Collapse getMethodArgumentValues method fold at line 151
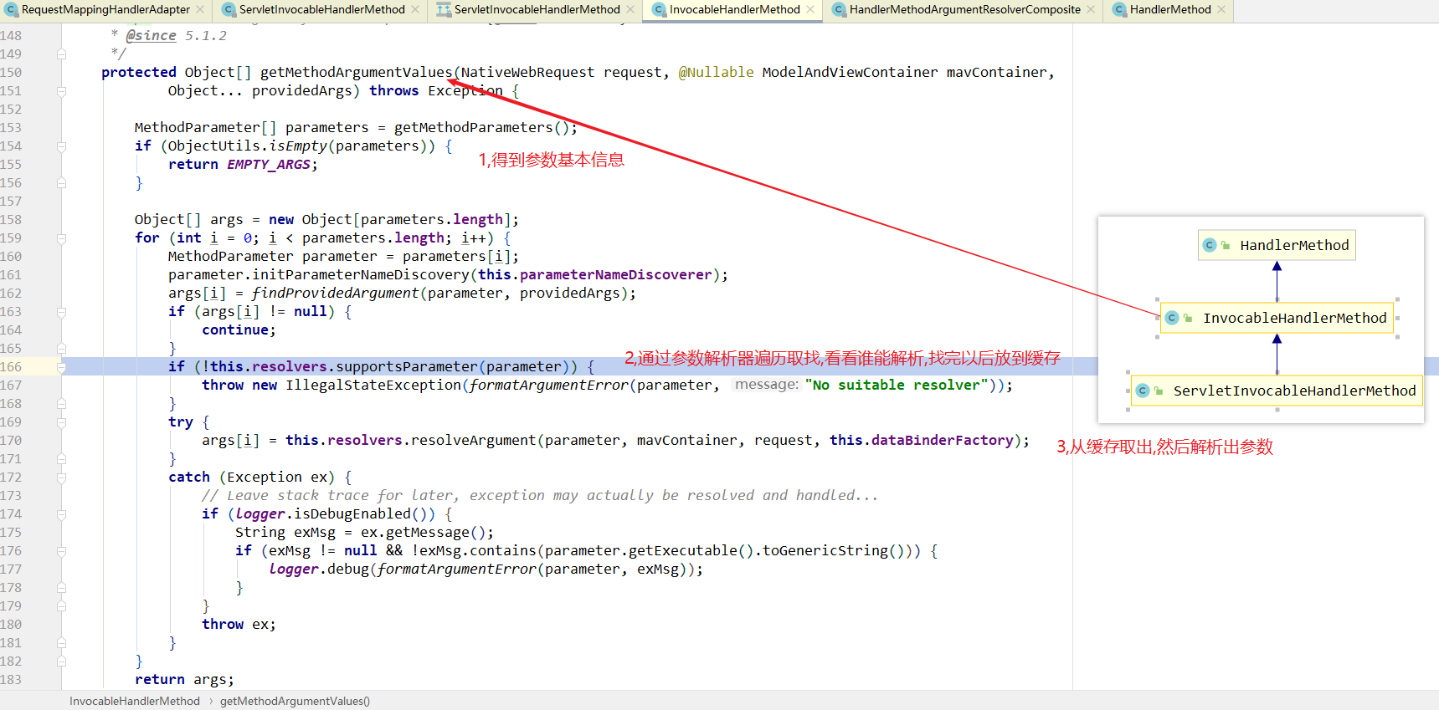 coord(61,90)
